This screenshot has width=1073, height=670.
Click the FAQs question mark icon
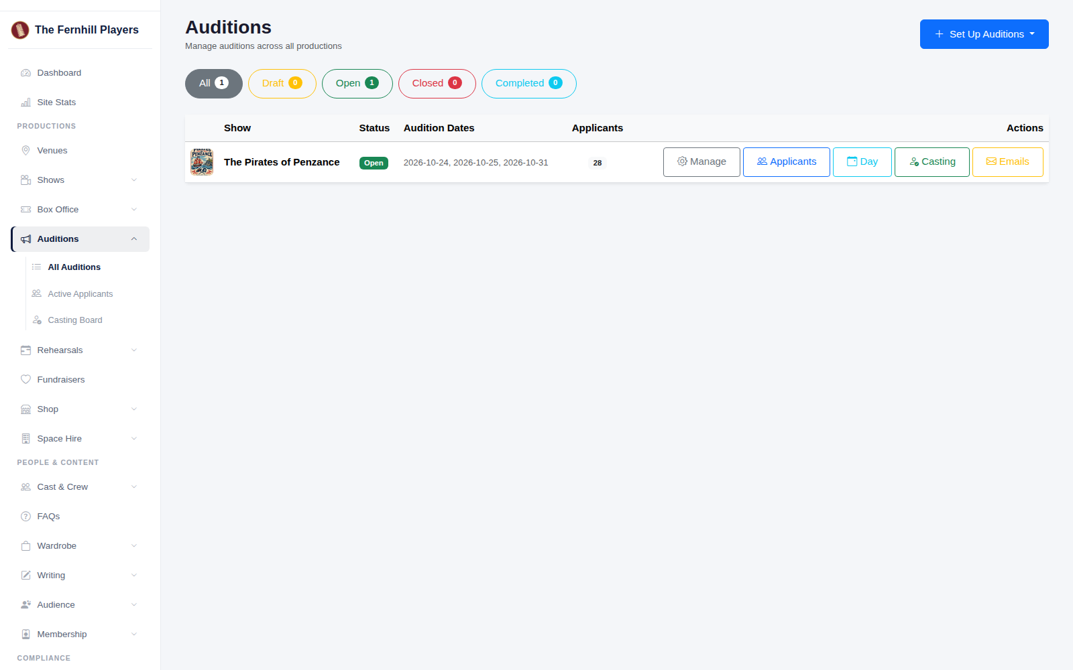tap(25, 517)
